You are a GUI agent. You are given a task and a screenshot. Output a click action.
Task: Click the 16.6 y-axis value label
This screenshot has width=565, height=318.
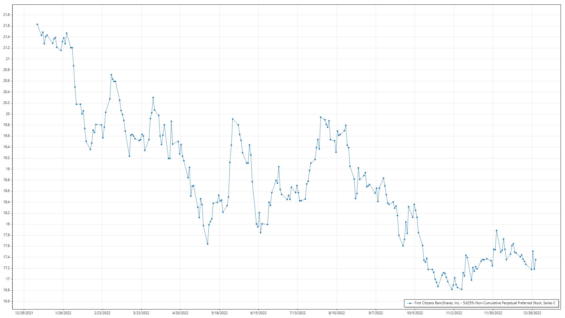pos(6,301)
